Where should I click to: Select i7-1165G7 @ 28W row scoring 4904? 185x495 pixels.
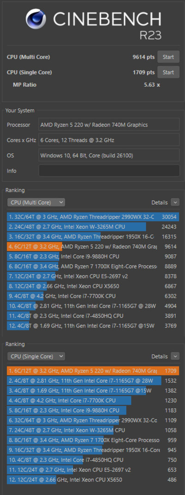click(93, 306)
